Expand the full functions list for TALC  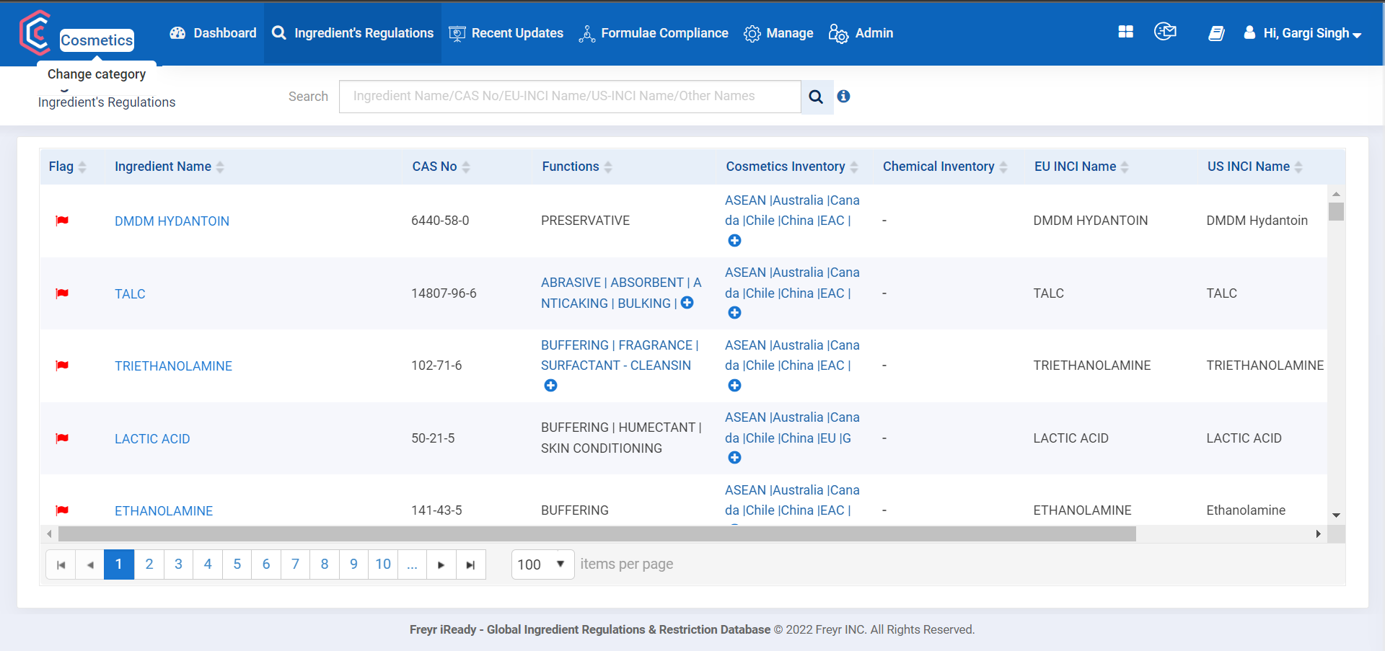coord(686,304)
